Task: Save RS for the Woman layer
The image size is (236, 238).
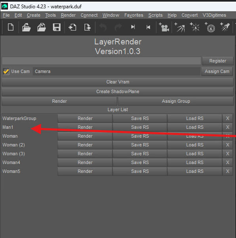Action: [140, 136]
